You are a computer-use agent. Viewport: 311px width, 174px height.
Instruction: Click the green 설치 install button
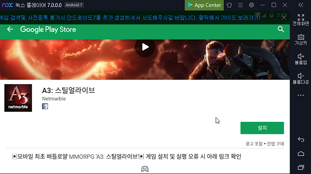pos(262,128)
